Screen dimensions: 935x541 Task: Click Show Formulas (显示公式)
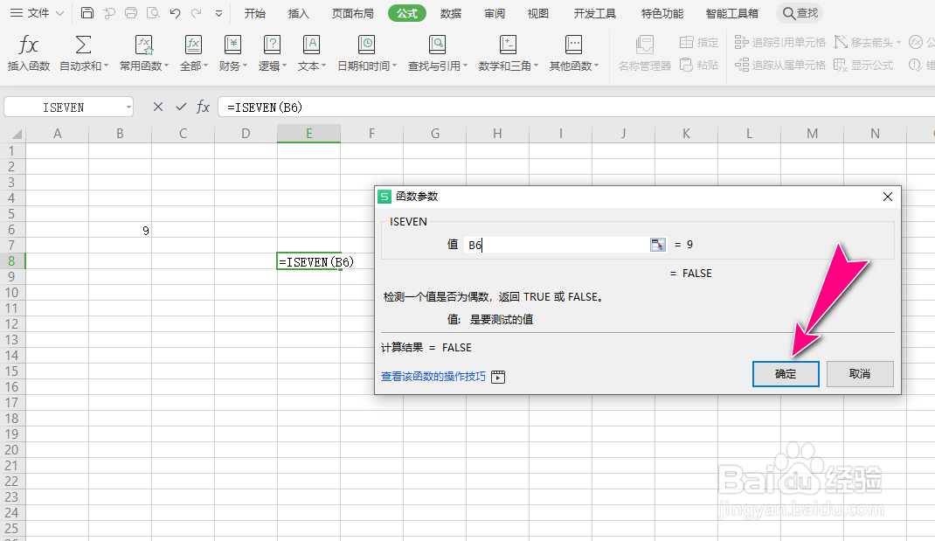click(x=863, y=65)
